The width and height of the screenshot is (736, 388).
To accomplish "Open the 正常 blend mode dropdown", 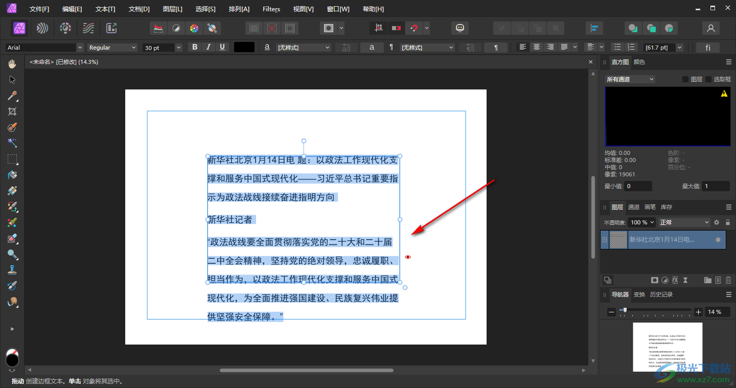I will coord(684,222).
